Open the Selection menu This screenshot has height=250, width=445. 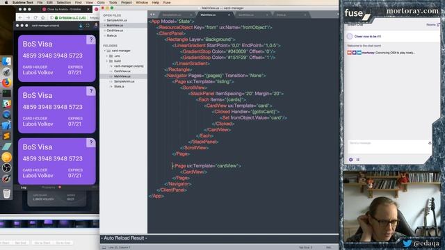[x=63, y=2]
